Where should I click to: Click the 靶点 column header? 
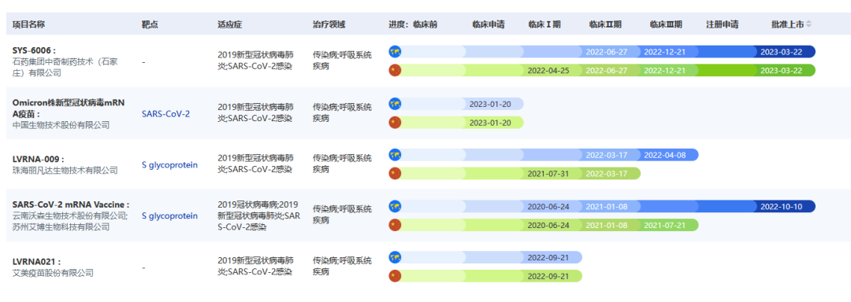pos(150,24)
